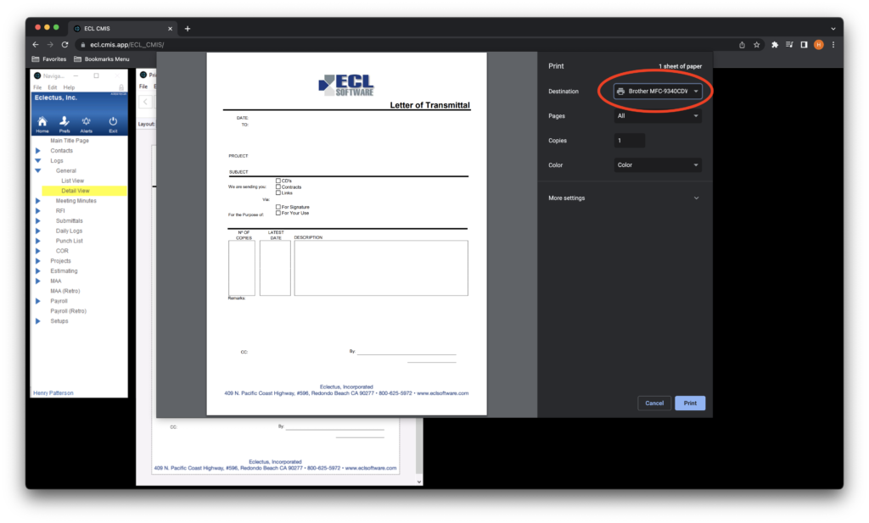The image size is (869, 523).
Task: Select List View under General
Action: tap(73, 181)
